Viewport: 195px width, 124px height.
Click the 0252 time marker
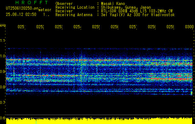pyautogui.click(x=40, y=27)
